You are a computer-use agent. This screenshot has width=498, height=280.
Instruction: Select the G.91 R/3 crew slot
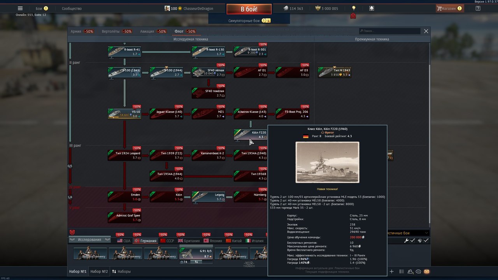pos(196,253)
